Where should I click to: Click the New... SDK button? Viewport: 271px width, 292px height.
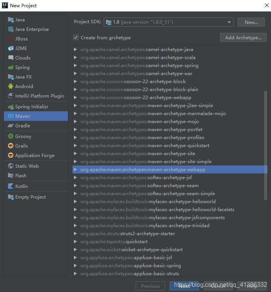click(251, 22)
